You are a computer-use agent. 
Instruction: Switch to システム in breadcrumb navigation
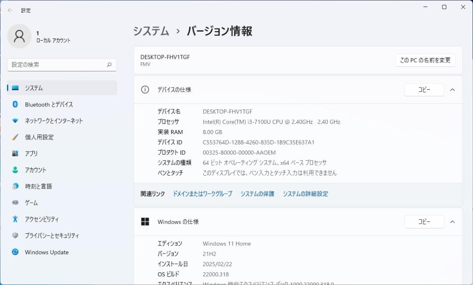[x=150, y=31]
